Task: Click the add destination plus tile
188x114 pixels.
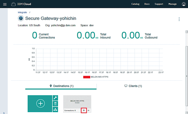Action: tap(40, 104)
